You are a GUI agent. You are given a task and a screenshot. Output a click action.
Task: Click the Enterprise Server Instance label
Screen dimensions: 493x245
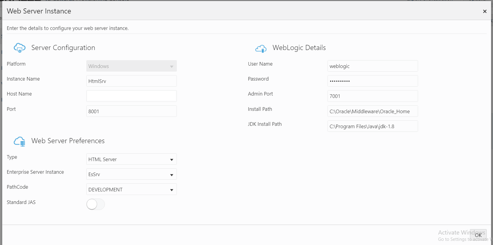35,172
